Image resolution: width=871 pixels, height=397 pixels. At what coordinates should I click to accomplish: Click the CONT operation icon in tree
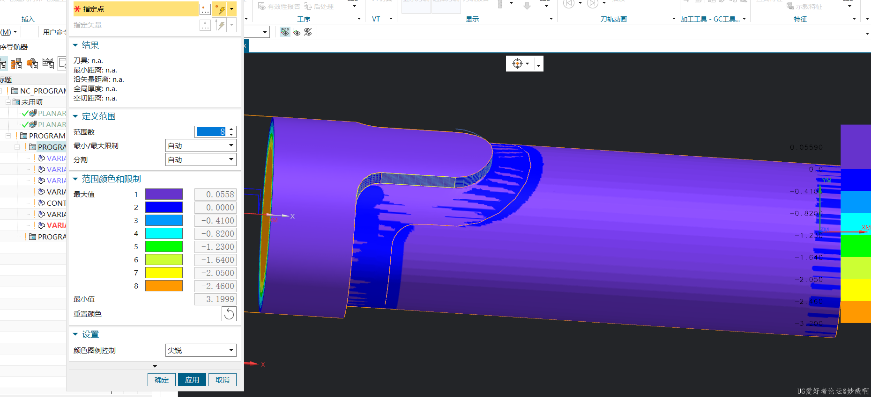[x=42, y=203]
